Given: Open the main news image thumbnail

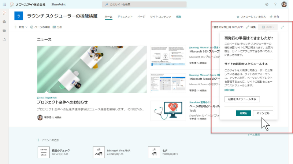Looking at the screenshot, I should [92, 69].
